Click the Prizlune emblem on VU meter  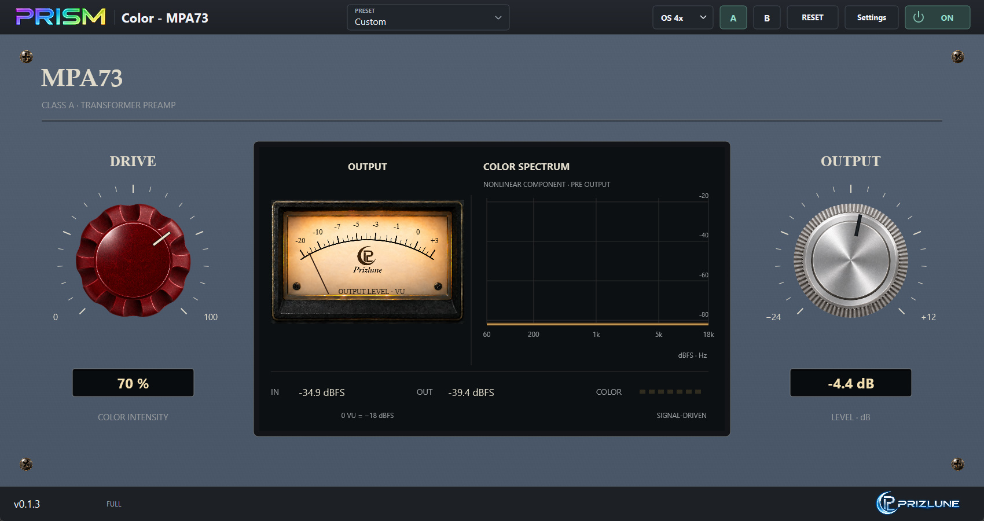(367, 260)
